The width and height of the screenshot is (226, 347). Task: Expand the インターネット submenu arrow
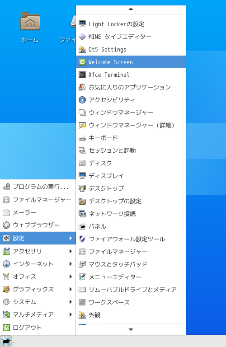click(x=71, y=263)
